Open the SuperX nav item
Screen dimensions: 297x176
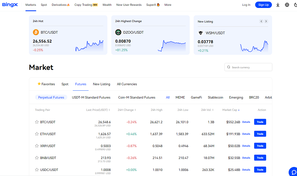(x=153, y=5)
